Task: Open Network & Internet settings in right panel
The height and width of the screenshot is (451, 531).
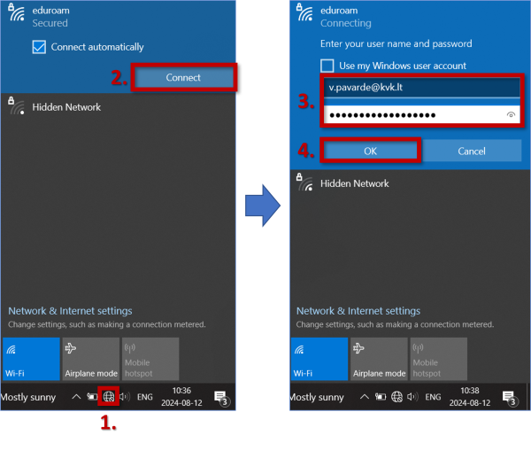Action: (358, 311)
